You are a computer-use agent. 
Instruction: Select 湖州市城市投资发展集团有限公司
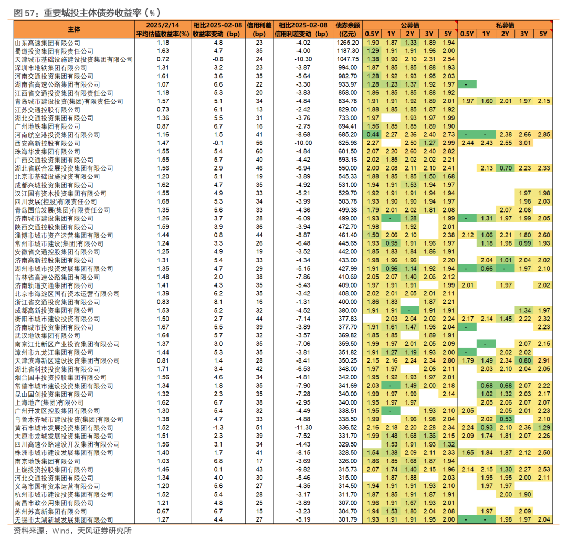click(x=64, y=269)
